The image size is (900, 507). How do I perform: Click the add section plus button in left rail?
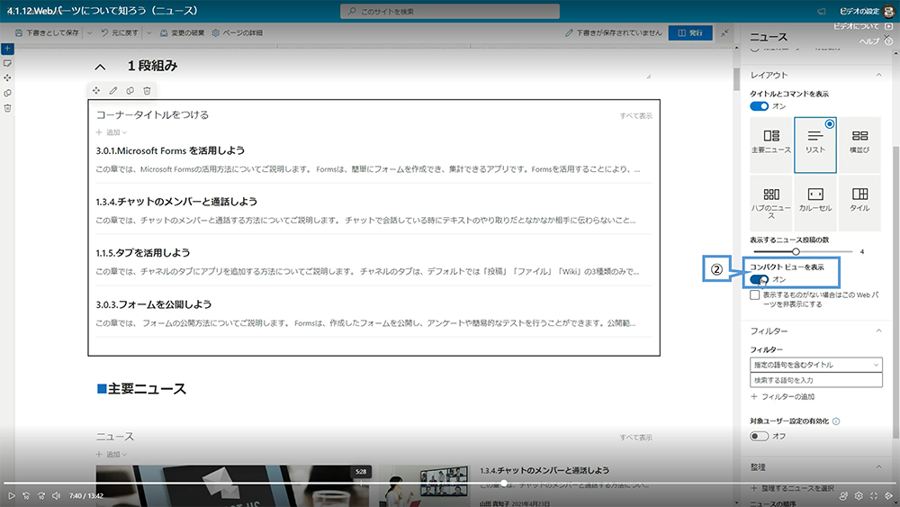pos(7,49)
